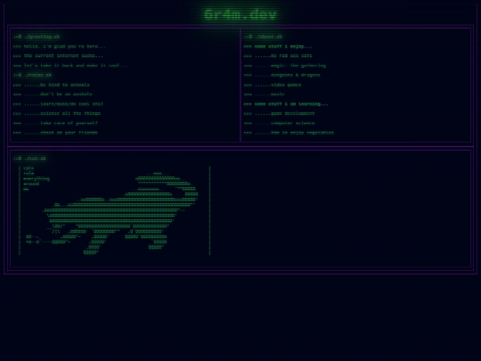Click the ./rules.sh command heading
This screenshot has width=481, height=361.
click(32, 75)
